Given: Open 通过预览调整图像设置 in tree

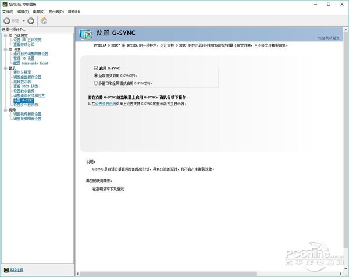Looking at the screenshot, I should tap(31, 54).
